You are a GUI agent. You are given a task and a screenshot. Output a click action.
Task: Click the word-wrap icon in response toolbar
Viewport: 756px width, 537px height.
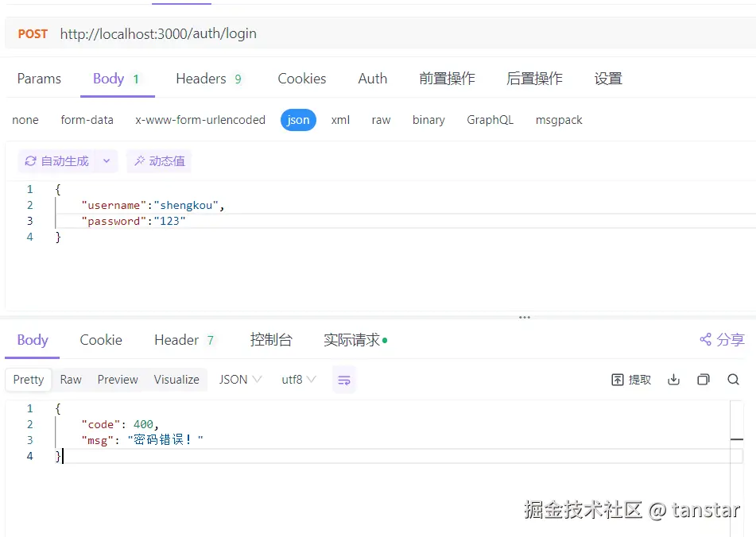pos(344,380)
